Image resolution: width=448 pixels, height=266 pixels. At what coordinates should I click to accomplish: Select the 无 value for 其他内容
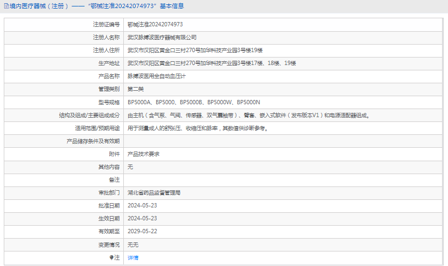(x=130, y=167)
